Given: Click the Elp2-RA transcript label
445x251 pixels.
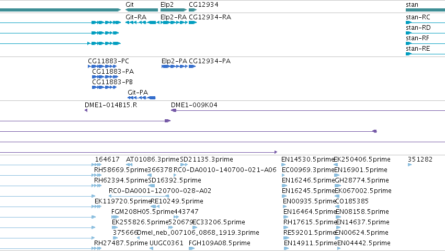Looking at the screenshot, I should coord(174,17).
